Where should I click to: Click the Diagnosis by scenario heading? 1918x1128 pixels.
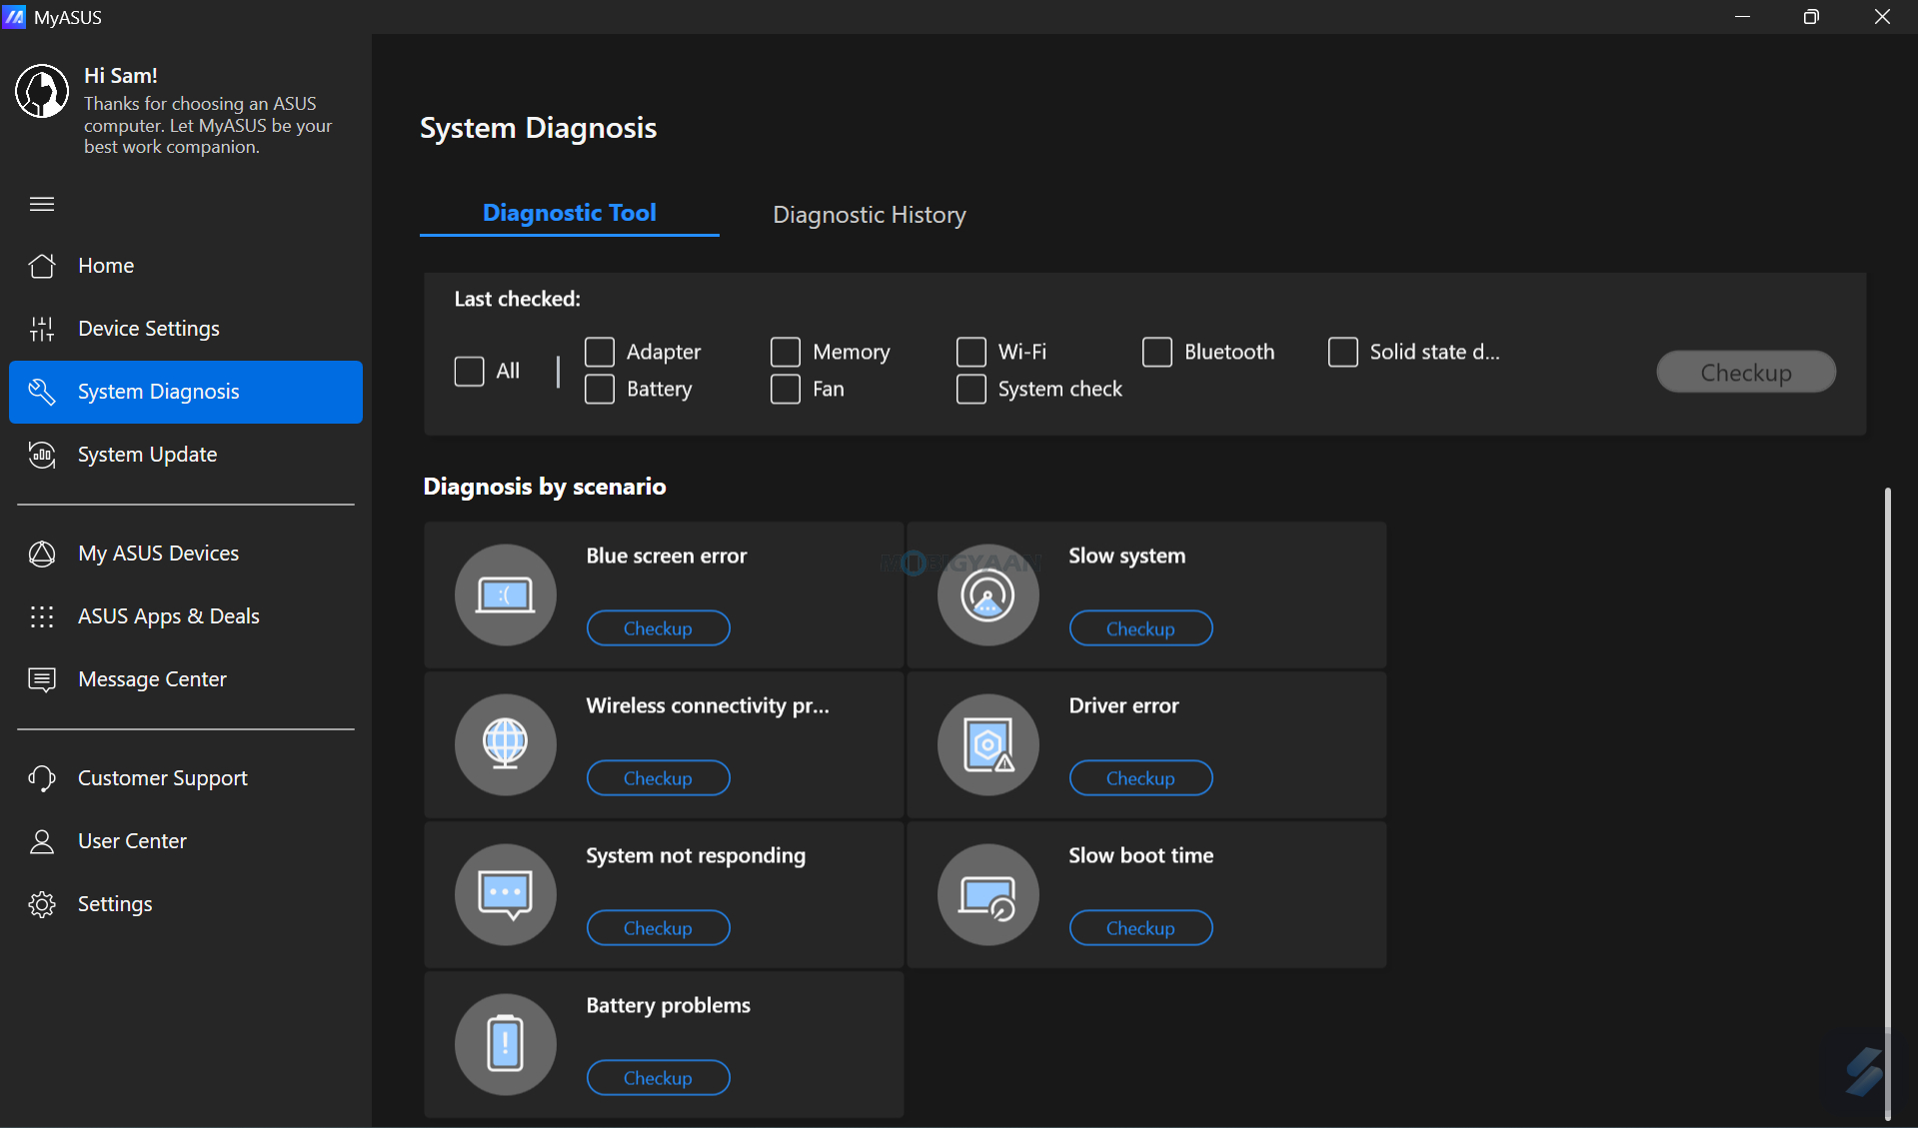(545, 487)
